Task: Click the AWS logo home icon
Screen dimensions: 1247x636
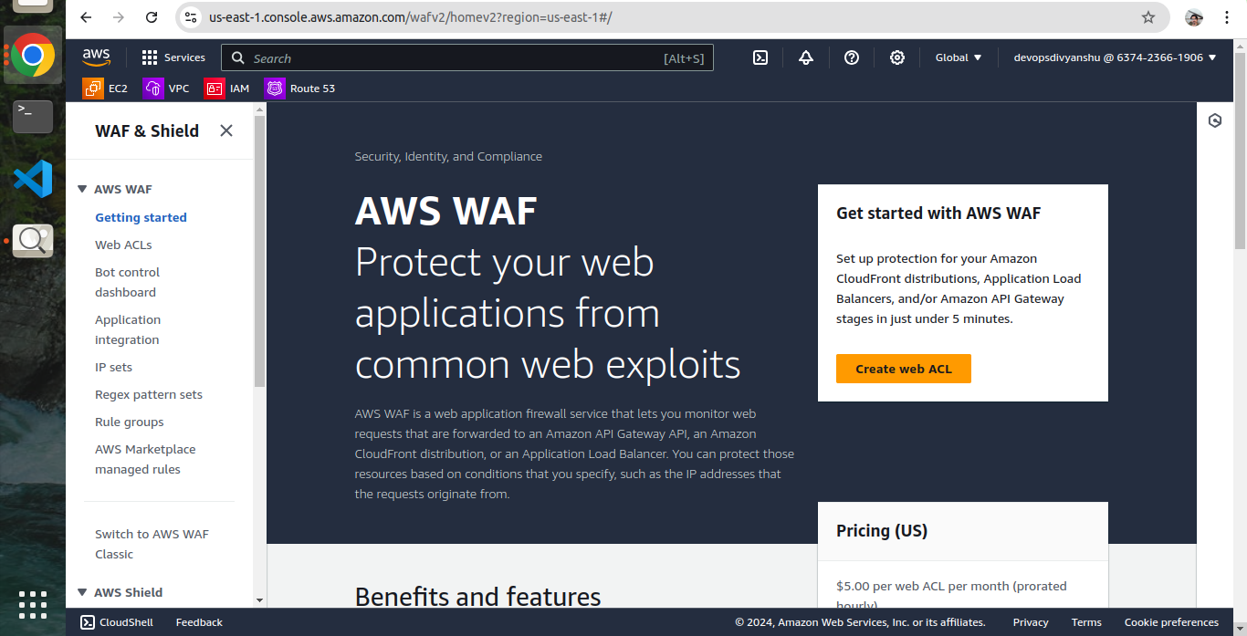Action: [x=96, y=57]
